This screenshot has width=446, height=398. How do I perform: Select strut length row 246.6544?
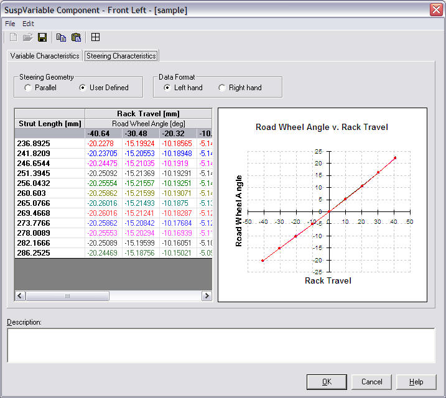[x=50, y=163]
